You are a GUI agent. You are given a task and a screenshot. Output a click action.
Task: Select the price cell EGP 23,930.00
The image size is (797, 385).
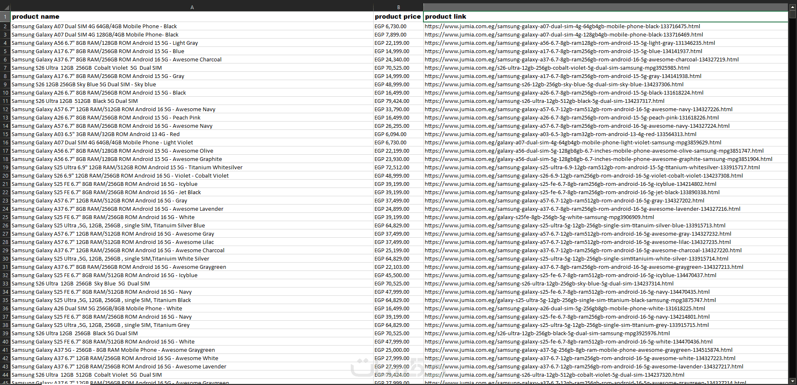point(398,159)
